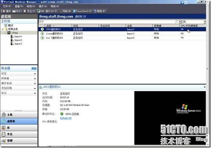Click the hyper2 server icon
211x148 pixels.
(x=12, y=40)
